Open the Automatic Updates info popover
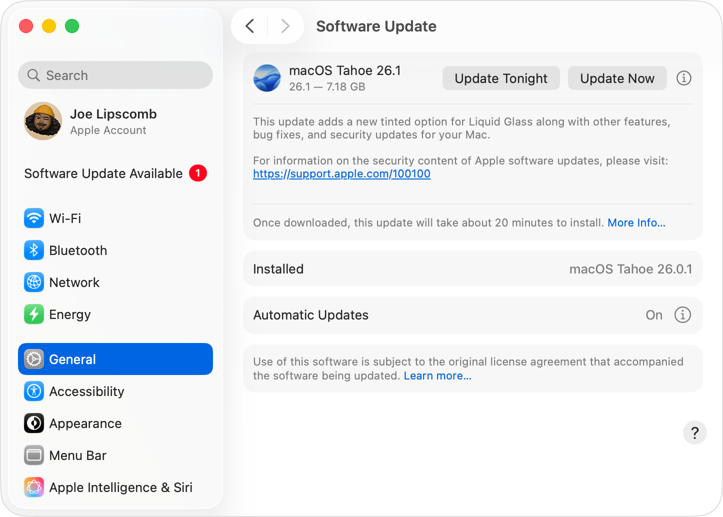723x517 pixels. (x=682, y=315)
